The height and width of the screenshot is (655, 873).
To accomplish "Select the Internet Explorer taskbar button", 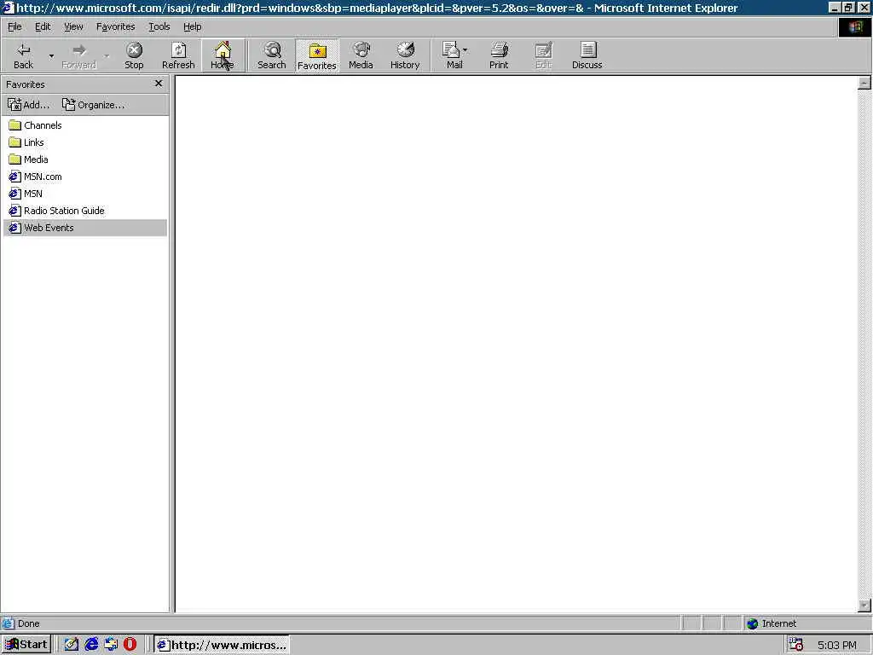I will click(222, 645).
